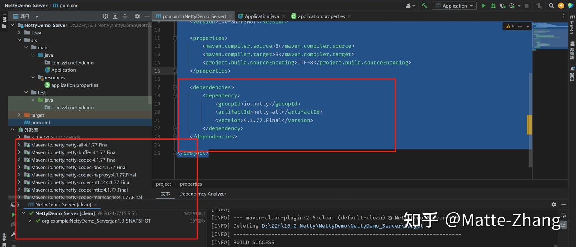Hide the project panel with minus icon
The height and width of the screenshot is (247, 576).
pos(147,16)
